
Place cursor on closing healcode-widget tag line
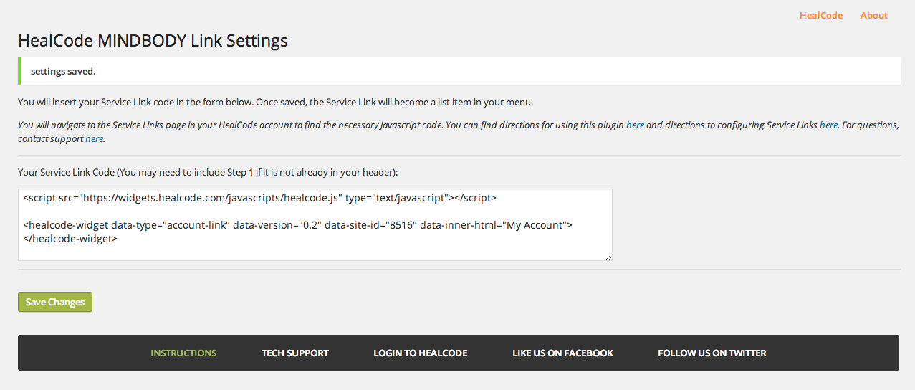(70, 239)
